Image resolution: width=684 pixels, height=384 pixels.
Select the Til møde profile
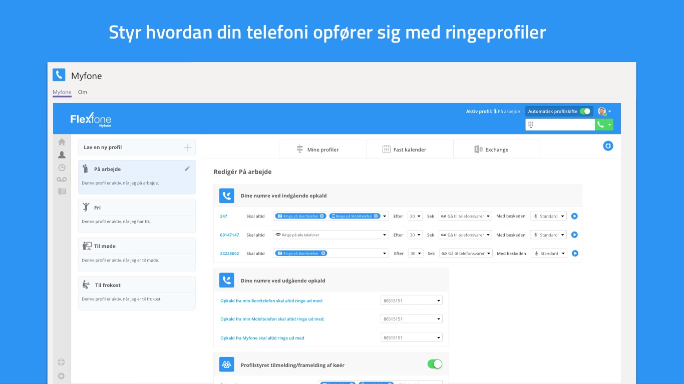[137, 254]
